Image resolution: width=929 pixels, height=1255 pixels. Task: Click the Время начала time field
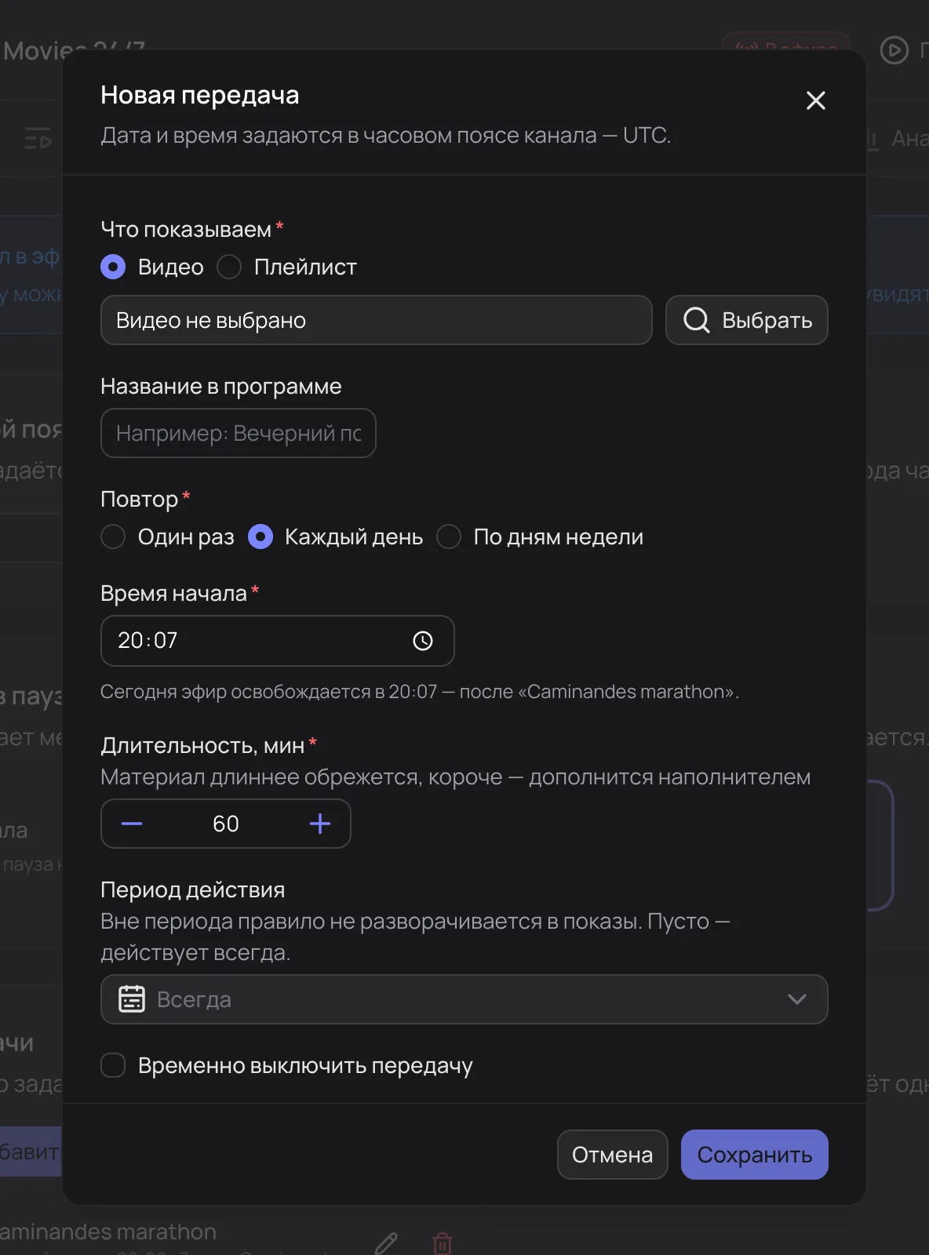coord(278,641)
